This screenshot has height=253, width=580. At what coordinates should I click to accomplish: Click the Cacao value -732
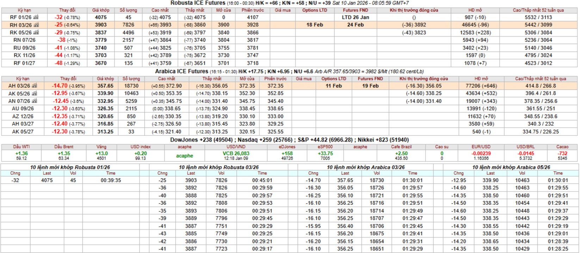(562, 154)
